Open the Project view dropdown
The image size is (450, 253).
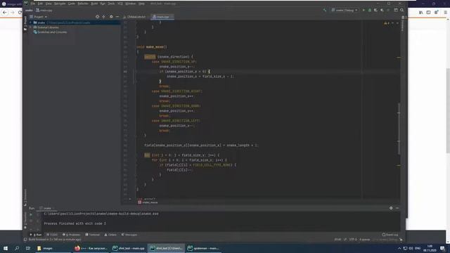[x=39, y=17]
